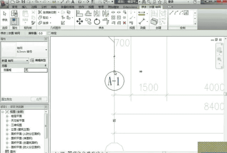Toggle the Properties palette button
This screenshot has height=153, width=227.
click(14, 21)
